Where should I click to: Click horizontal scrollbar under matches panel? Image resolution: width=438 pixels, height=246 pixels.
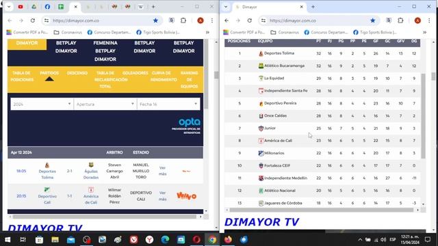[105, 217]
